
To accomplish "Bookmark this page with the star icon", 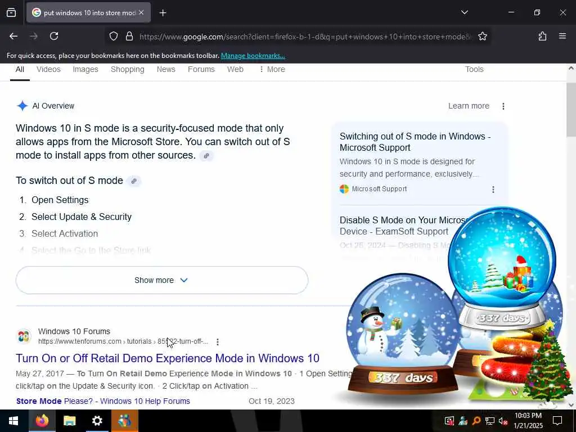I will (482, 36).
